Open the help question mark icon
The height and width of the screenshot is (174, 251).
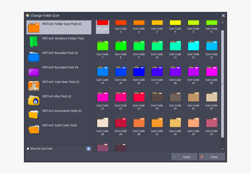[88, 148]
